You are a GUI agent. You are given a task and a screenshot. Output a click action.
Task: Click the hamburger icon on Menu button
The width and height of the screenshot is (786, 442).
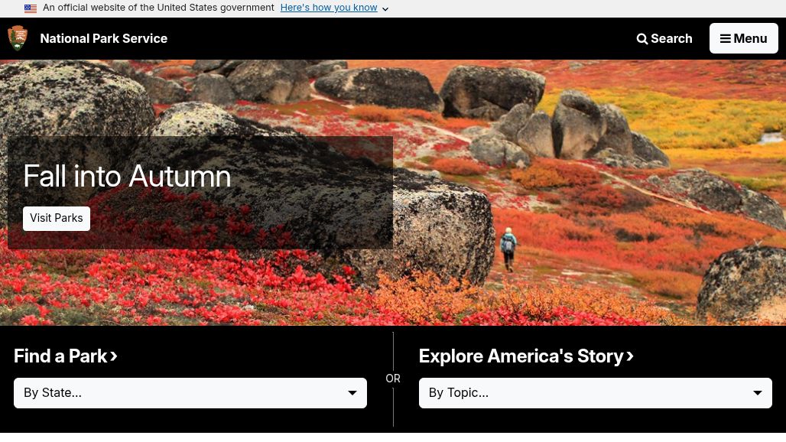[725, 39]
